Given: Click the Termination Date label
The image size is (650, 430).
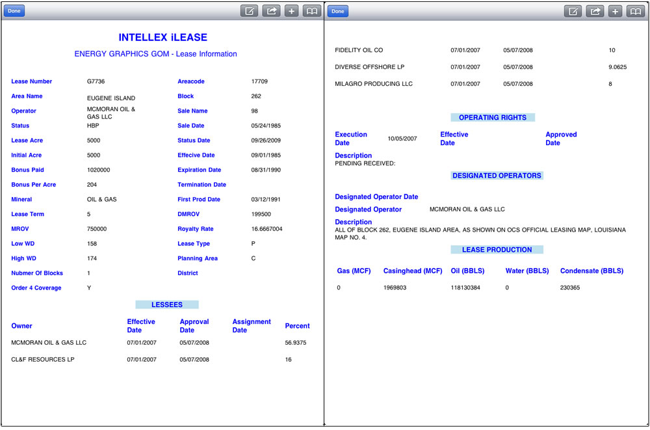Looking at the screenshot, I should coord(202,185).
